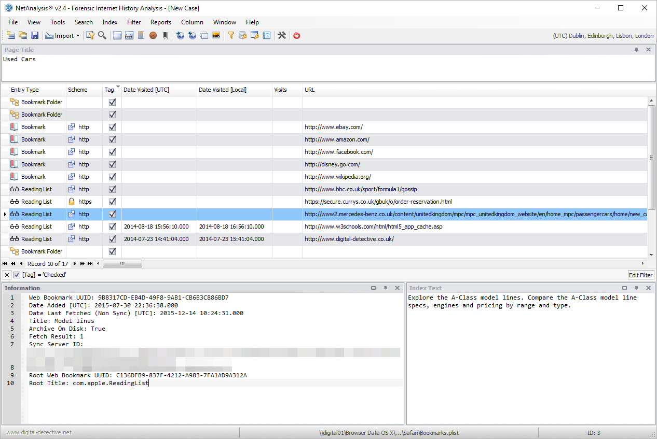657x439 pixels.
Task: Open the Information panel options dropdown
Action: point(373,288)
